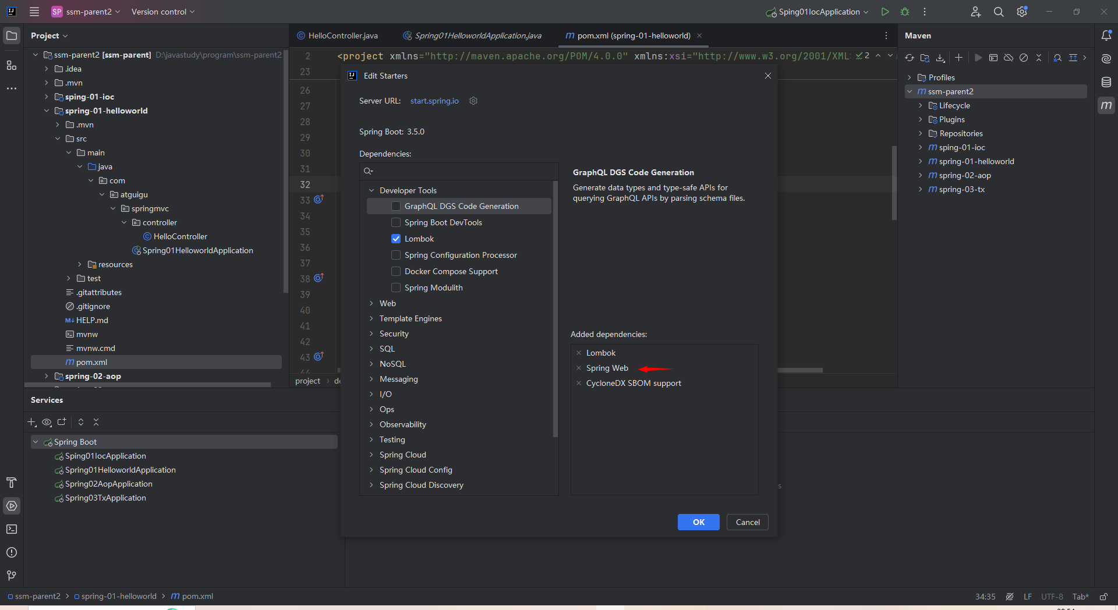Image resolution: width=1118 pixels, height=610 pixels.
Task: Cancel the Edit Starters dialog
Action: [x=748, y=522]
